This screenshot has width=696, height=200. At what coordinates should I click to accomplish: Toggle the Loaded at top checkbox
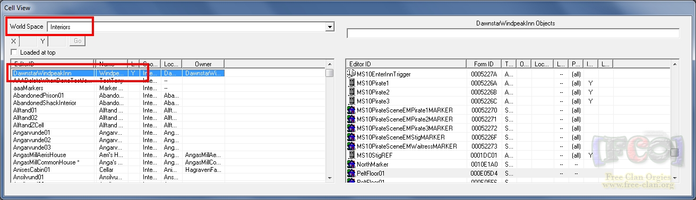click(x=14, y=53)
